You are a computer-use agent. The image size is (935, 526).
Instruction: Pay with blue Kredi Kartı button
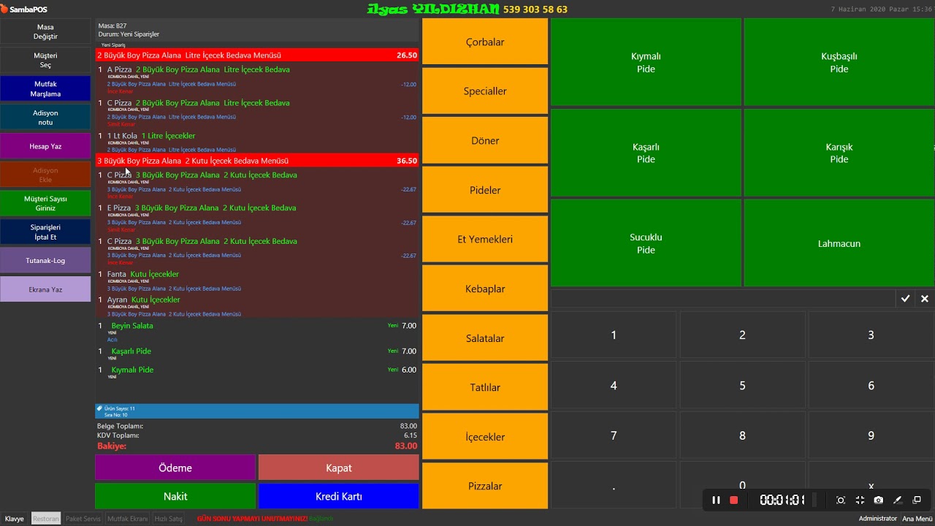(338, 496)
